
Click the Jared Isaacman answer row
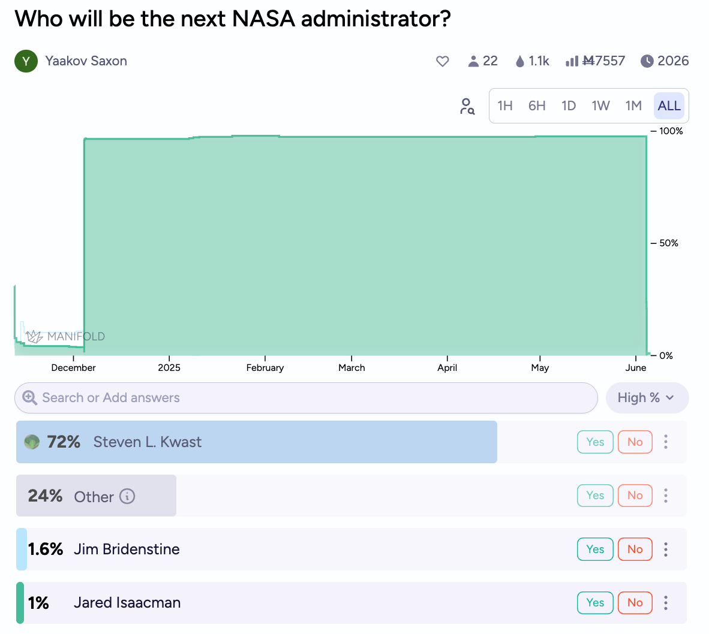pyautogui.click(x=352, y=602)
